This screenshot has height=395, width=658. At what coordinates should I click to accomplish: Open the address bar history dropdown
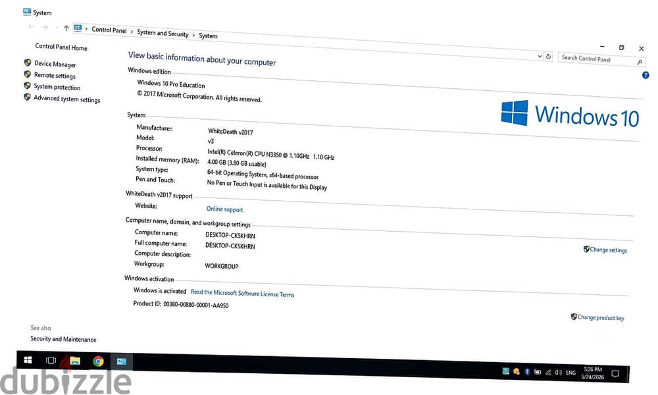click(x=540, y=56)
